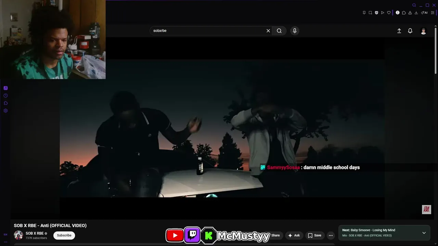This screenshot has height=246, width=438.
Task: Open the more actions ellipsis button
Action: pos(331,235)
